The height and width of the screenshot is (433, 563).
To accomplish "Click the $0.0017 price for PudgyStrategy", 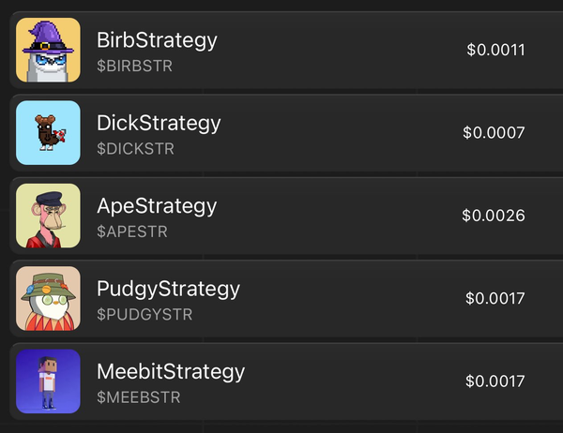I will (x=495, y=299).
